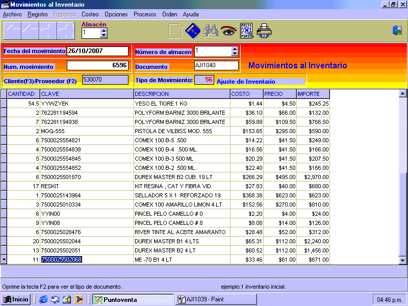Click the Fecha del movimiento date field

tap(97, 51)
